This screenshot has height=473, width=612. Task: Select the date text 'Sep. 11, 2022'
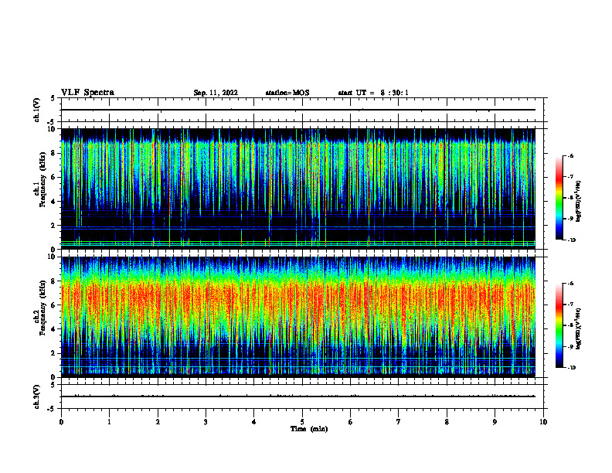click(x=216, y=93)
